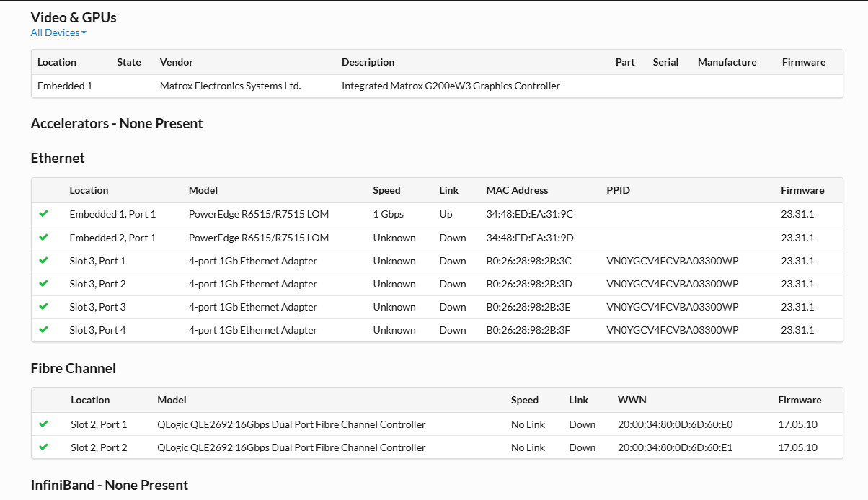Select the Vendor column header in Video table
The width and height of the screenshot is (868, 500).
coord(177,62)
